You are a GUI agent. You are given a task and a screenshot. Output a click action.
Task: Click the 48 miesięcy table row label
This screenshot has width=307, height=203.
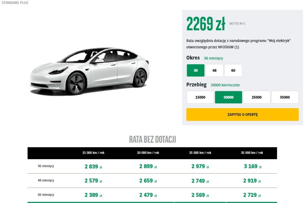point(46,180)
